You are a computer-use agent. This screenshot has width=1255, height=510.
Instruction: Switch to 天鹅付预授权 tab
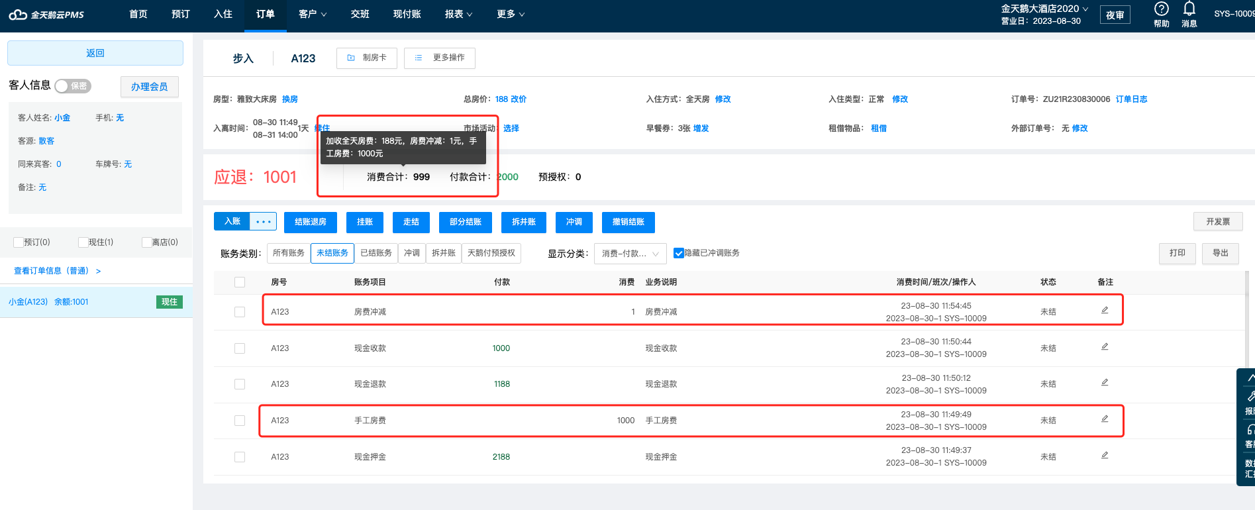tap(491, 253)
